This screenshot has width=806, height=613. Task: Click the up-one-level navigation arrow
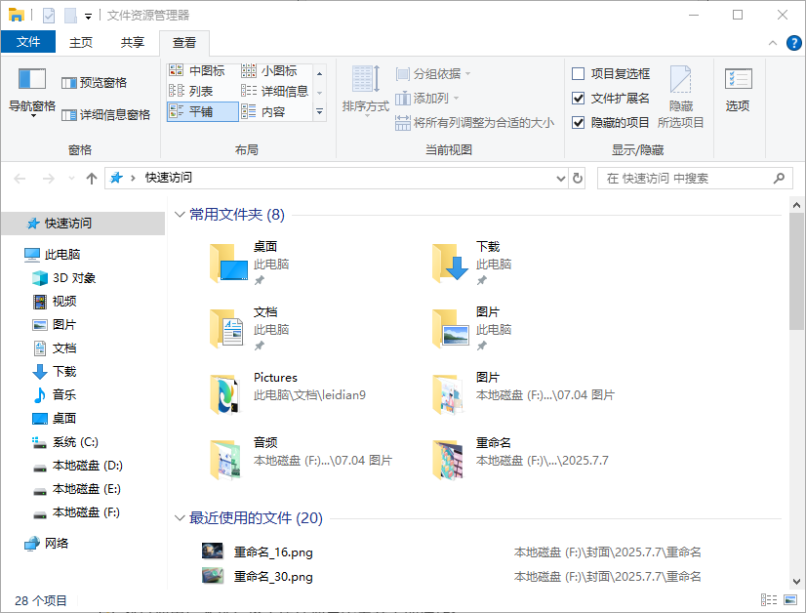[91, 178]
